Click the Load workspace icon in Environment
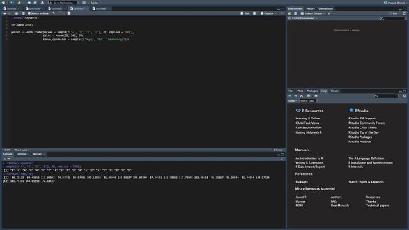Screen dimensions: 409x230 tap(289, 13)
